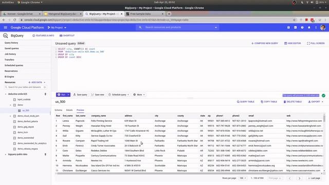
Task: Open the Run button dropdown arrow
Action: (68, 95)
